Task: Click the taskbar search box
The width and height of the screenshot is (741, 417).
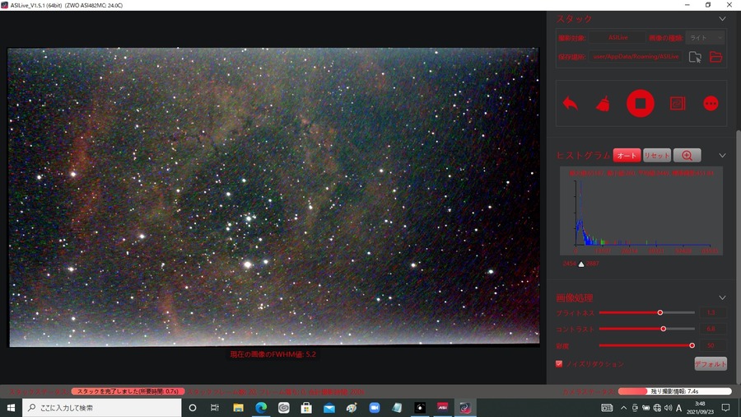Action: [x=101, y=408]
